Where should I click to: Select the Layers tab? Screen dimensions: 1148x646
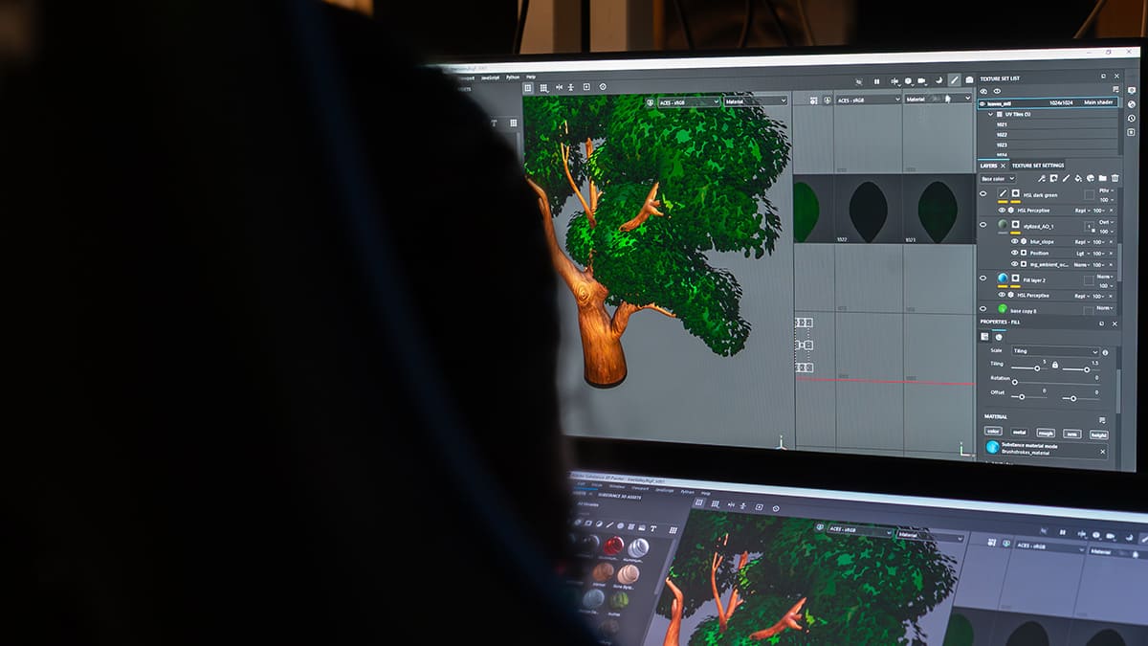point(988,166)
